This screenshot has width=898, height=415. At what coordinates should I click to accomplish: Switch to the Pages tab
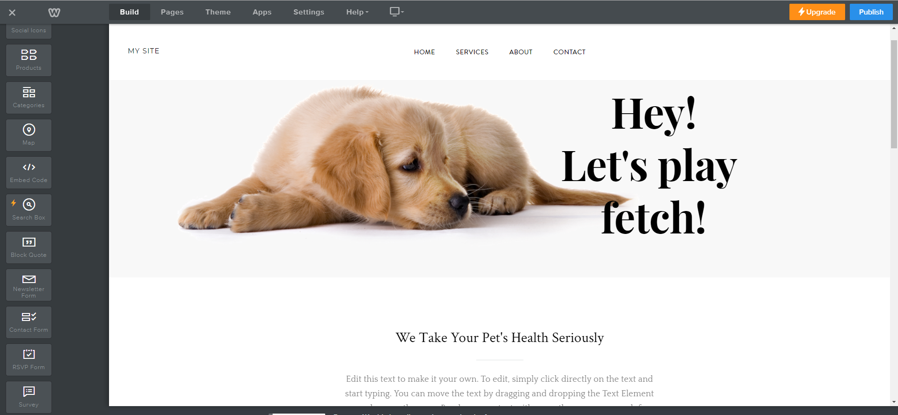pyautogui.click(x=172, y=12)
